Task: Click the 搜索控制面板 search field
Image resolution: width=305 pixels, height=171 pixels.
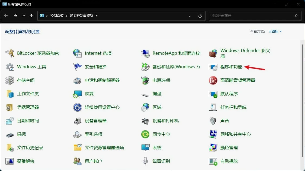Action: [255, 16]
